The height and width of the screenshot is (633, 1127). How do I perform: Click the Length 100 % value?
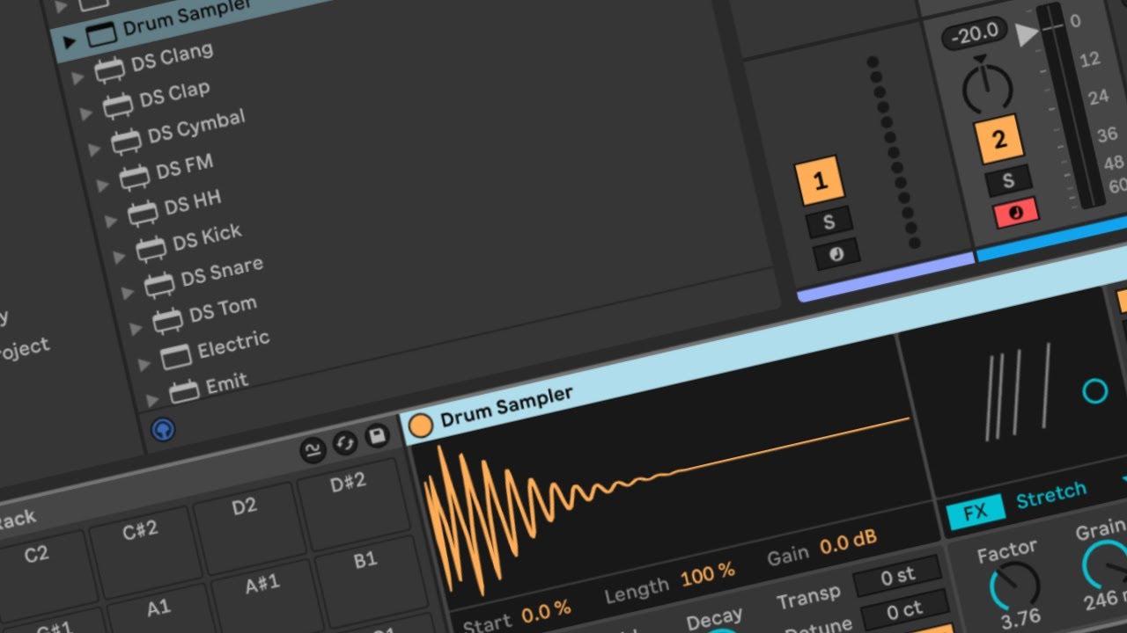(x=707, y=576)
